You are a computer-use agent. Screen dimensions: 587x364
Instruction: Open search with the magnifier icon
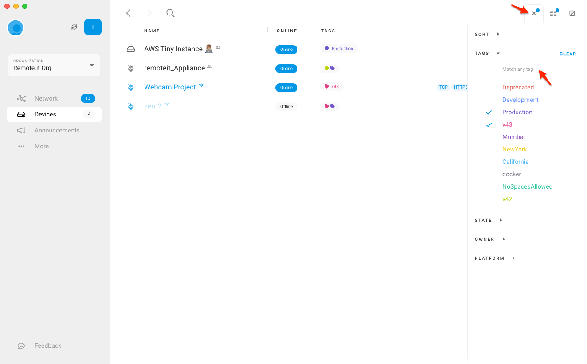[x=170, y=13]
